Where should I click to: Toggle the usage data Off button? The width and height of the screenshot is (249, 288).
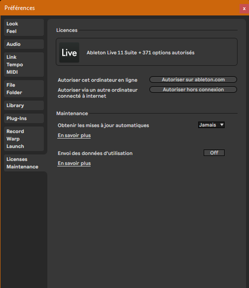point(214,152)
